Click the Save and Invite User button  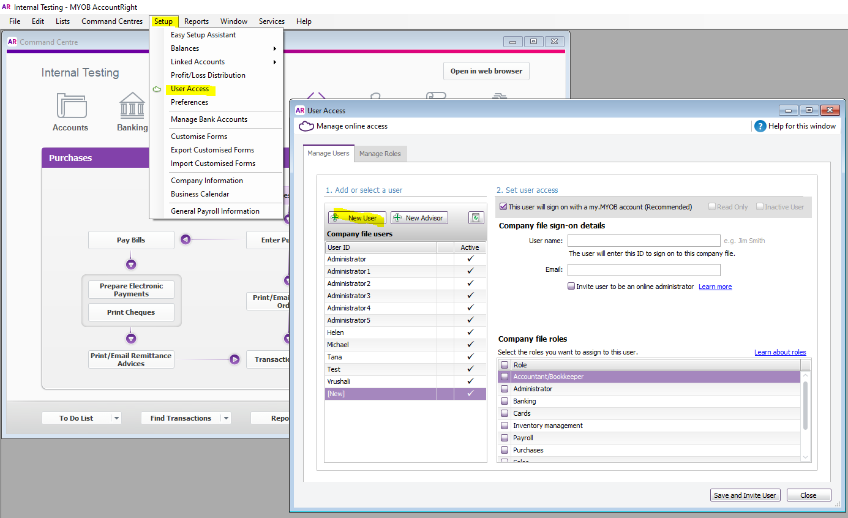(x=745, y=495)
